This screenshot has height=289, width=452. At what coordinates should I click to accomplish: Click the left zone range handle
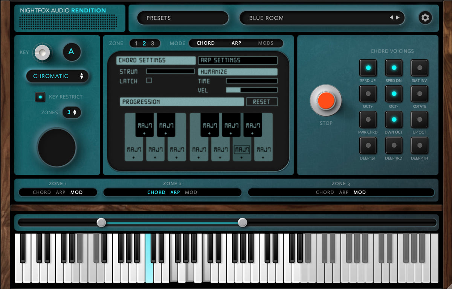(x=101, y=222)
